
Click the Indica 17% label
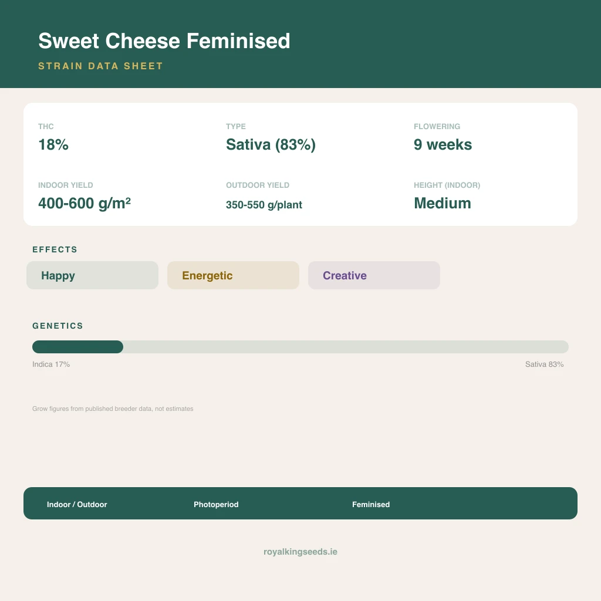point(51,364)
